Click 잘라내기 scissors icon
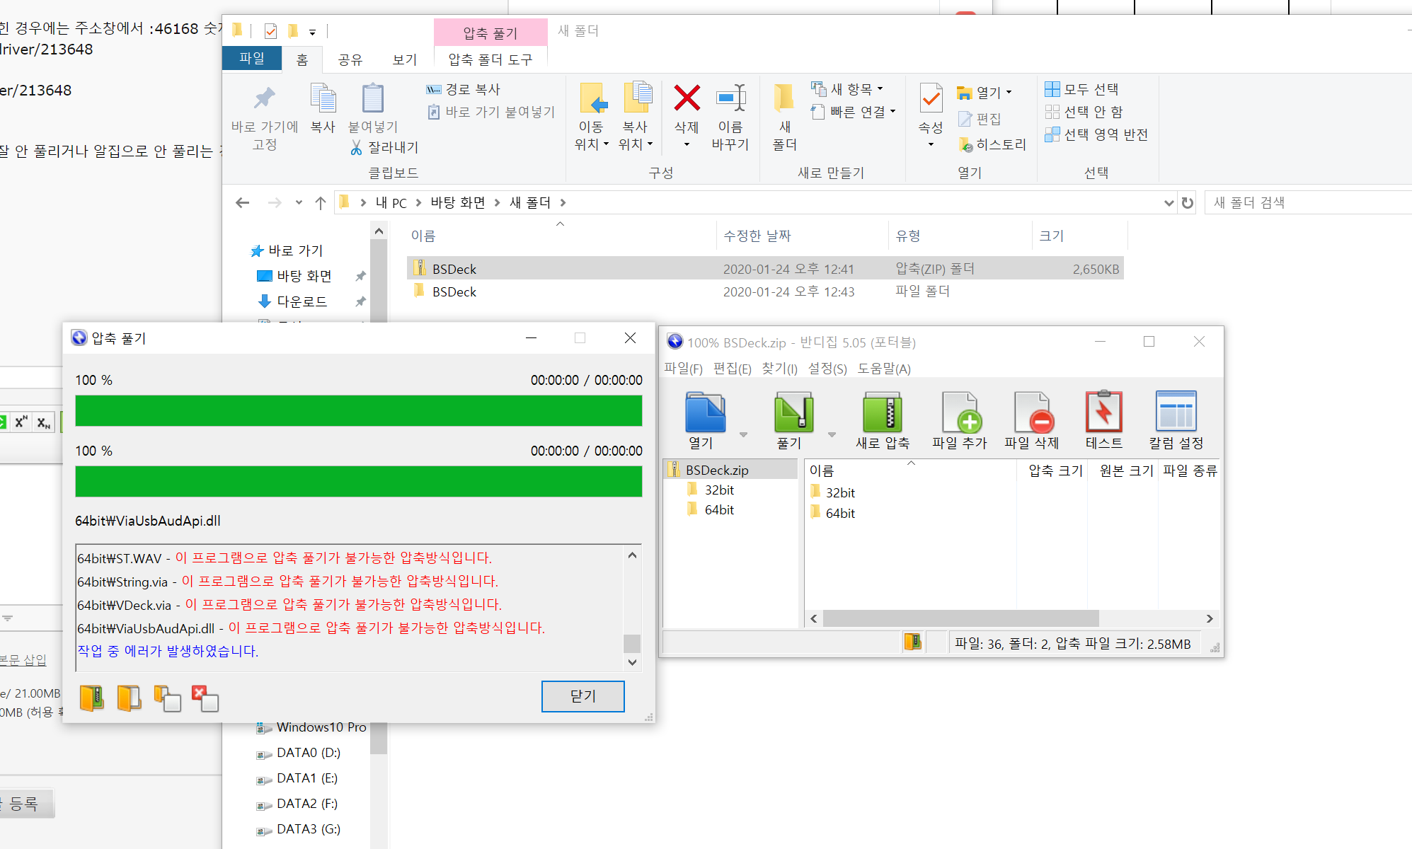The image size is (1412, 849). 356,147
